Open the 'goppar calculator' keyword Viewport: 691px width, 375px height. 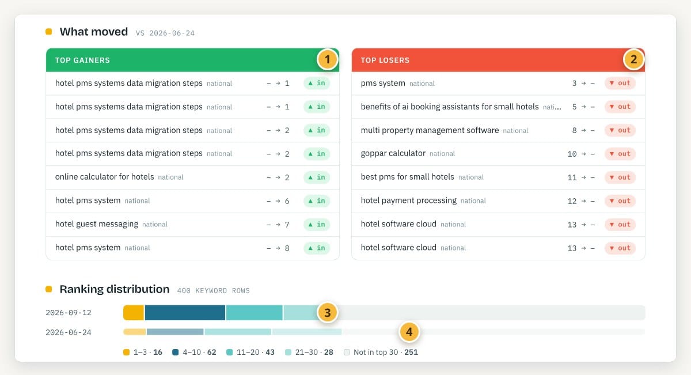click(x=393, y=153)
